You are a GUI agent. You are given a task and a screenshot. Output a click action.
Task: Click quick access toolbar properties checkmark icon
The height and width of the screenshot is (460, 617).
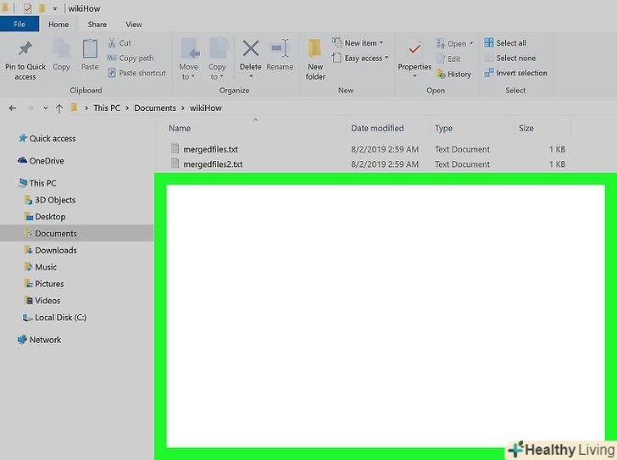27,8
